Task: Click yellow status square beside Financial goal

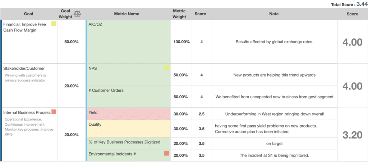Action: point(54,24)
